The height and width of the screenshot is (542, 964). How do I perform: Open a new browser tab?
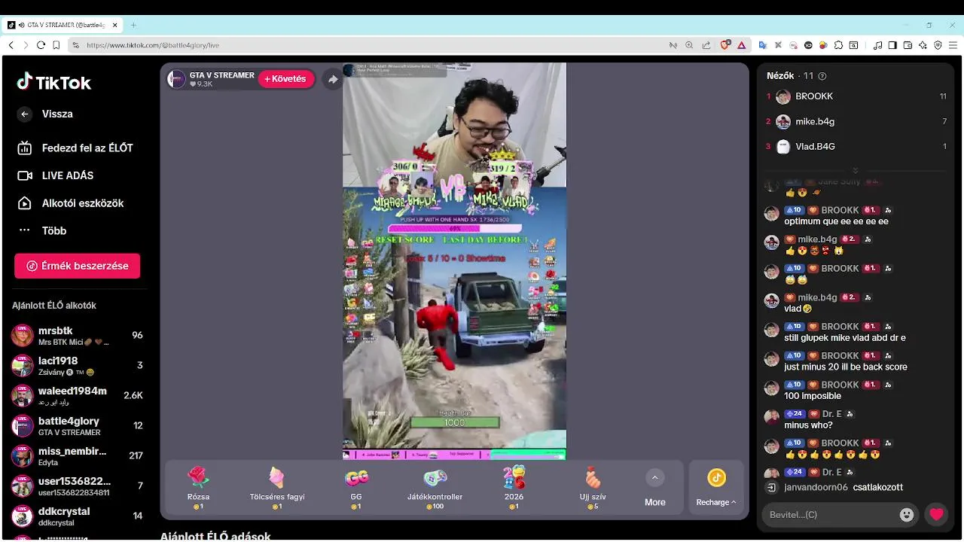(133, 25)
